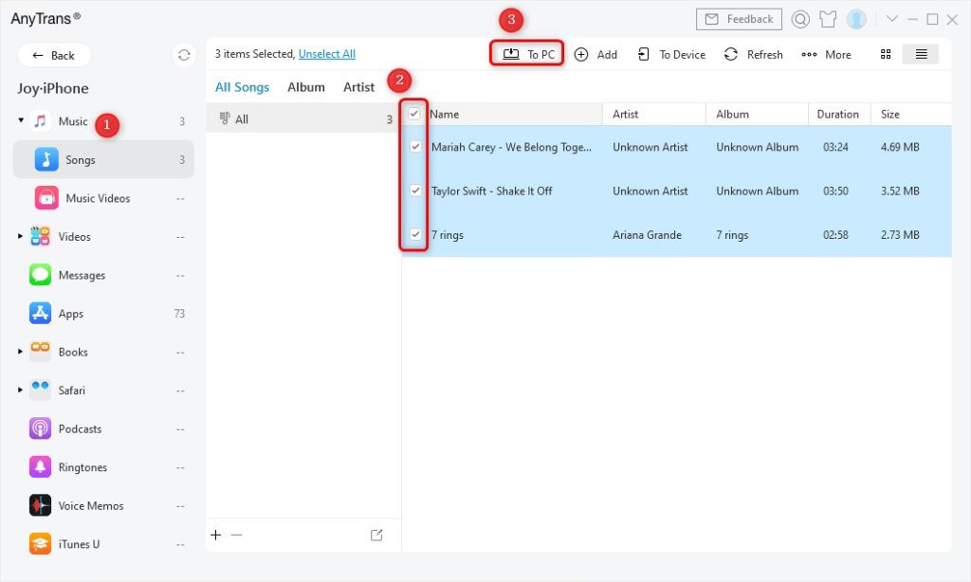Collapse the Music tree section
Viewport: 971px width, 582px height.
point(21,121)
